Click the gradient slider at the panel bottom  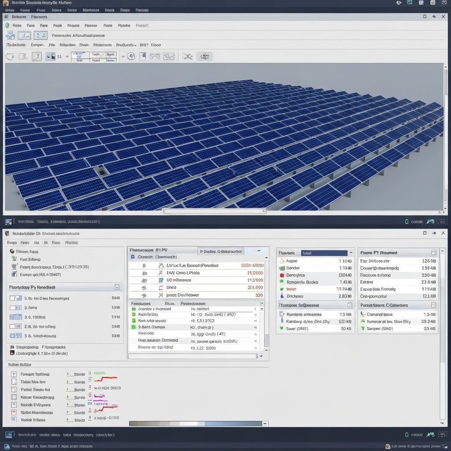(196, 423)
